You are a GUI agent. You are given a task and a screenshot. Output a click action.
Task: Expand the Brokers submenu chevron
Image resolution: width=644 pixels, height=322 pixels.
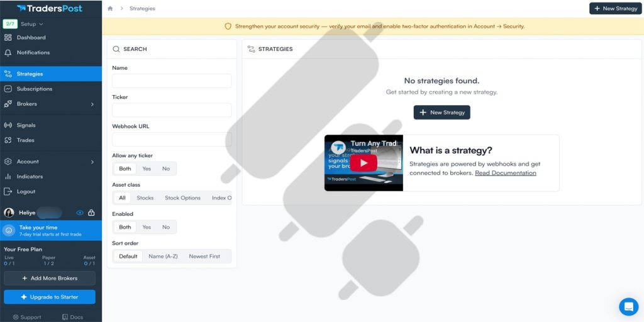coord(92,104)
